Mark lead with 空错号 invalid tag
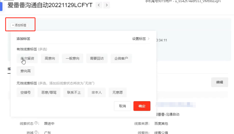The height and width of the screenshot is (134, 234). [x=26, y=92]
